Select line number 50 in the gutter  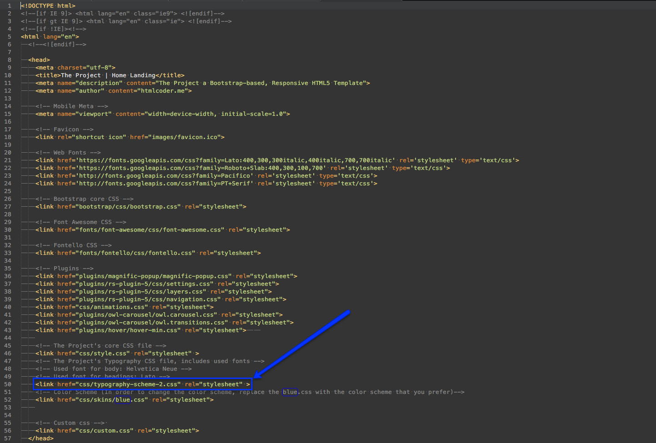[8, 384]
